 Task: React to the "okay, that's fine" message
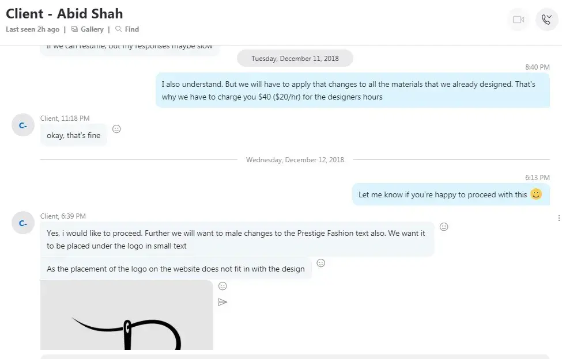click(116, 129)
